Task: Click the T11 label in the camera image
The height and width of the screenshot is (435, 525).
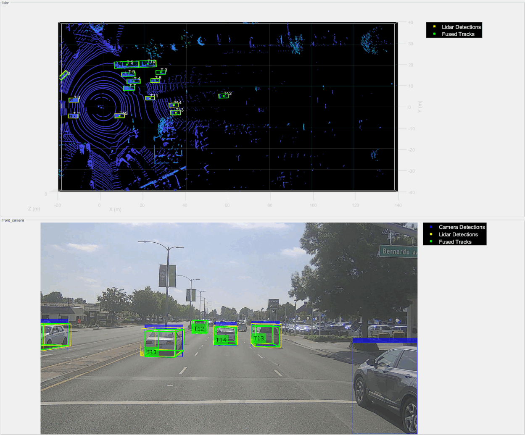Action: coord(151,352)
